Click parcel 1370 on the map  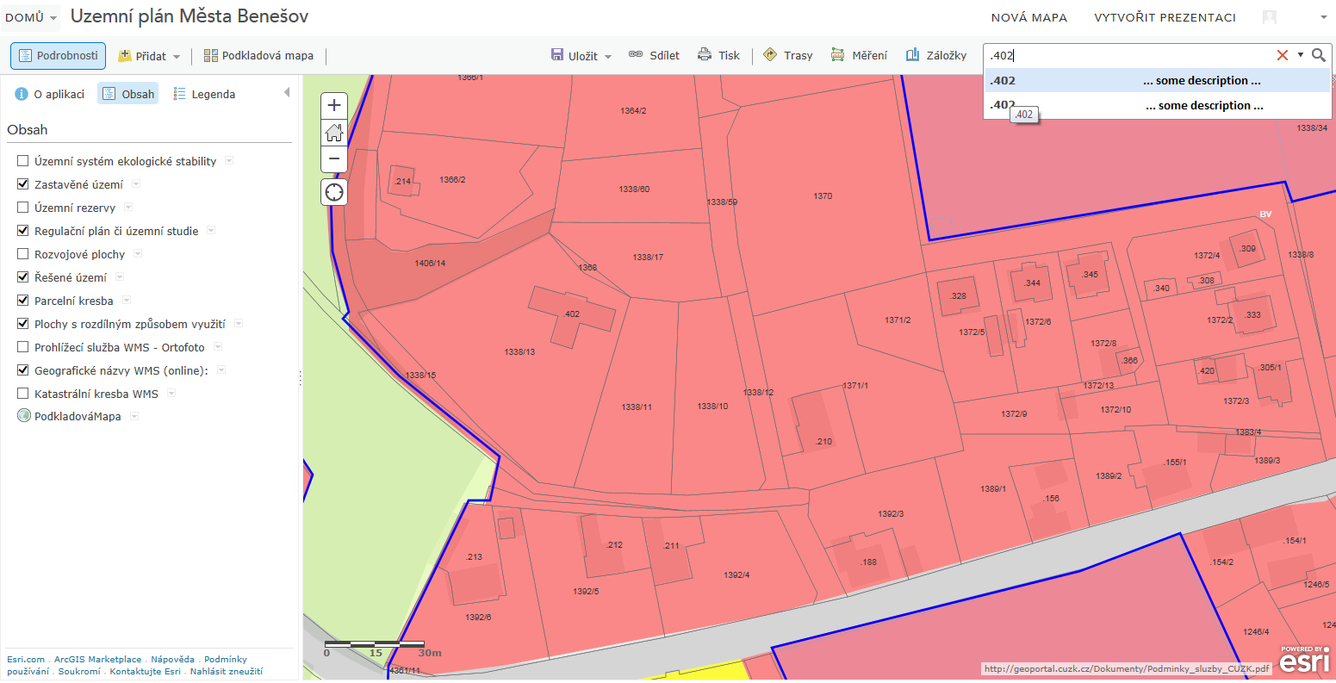823,196
